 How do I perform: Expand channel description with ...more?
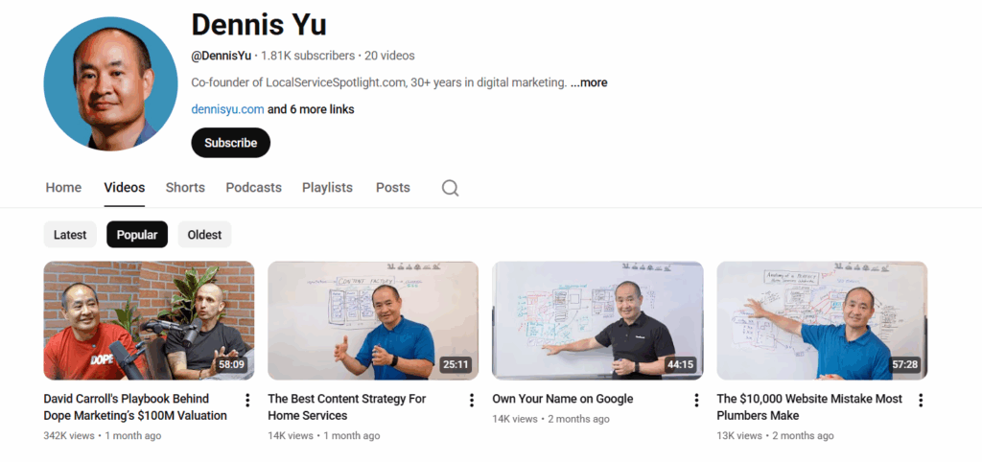(589, 82)
